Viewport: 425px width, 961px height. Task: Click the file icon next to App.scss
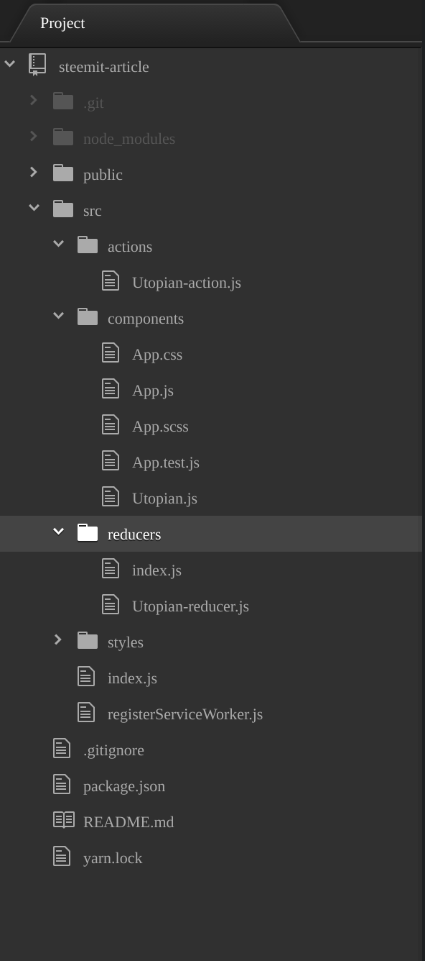110,425
